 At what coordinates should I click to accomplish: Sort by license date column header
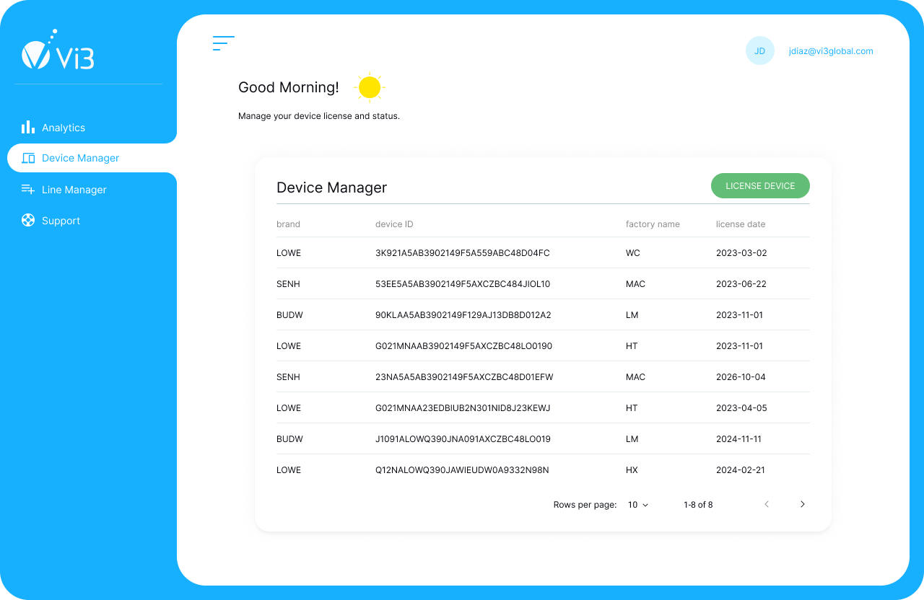tap(741, 224)
